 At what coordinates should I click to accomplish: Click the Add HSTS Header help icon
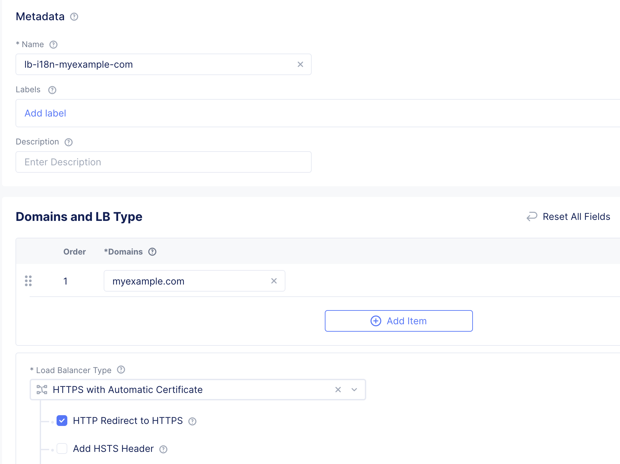coord(163,449)
